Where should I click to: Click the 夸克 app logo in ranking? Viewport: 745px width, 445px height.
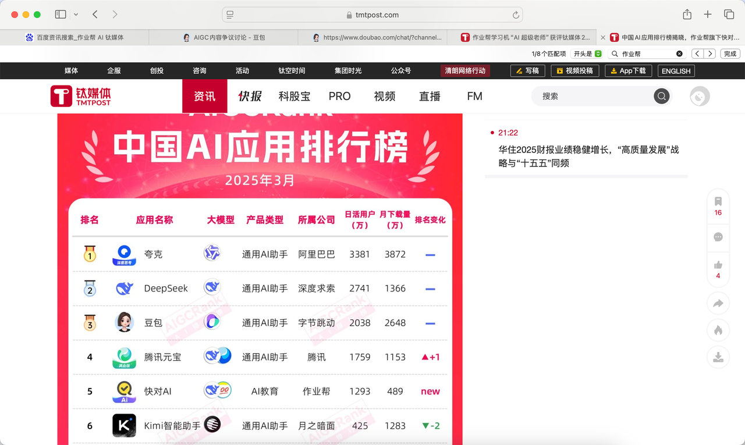pyautogui.click(x=124, y=255)
